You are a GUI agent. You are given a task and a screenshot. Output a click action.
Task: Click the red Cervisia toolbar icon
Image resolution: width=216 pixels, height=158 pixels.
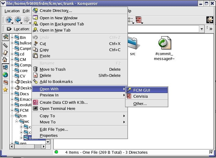coord(140,20)
